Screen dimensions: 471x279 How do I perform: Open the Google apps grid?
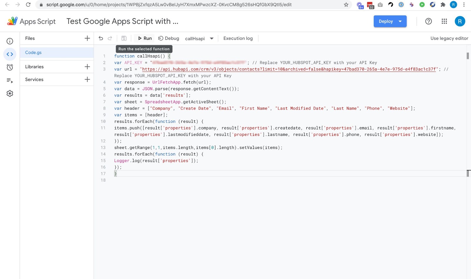(444, 21)
